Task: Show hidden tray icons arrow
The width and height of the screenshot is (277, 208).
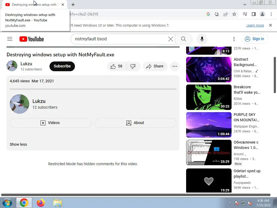Action: pyautogui.click(x=230, y=203)
